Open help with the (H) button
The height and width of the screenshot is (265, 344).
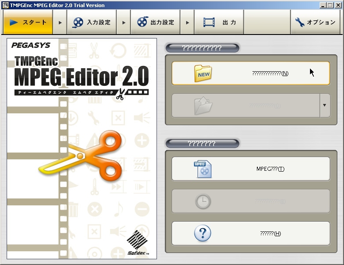coord(251,234)
